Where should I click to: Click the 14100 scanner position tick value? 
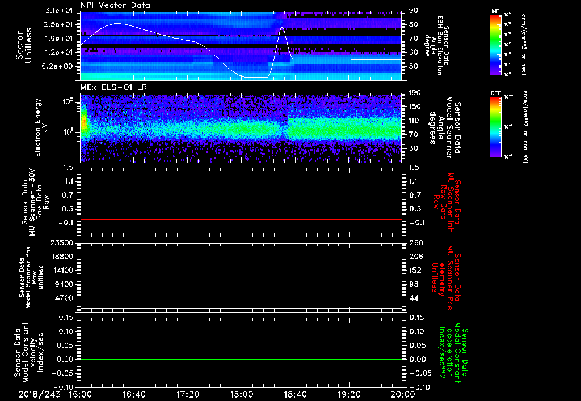pos(62,270)
